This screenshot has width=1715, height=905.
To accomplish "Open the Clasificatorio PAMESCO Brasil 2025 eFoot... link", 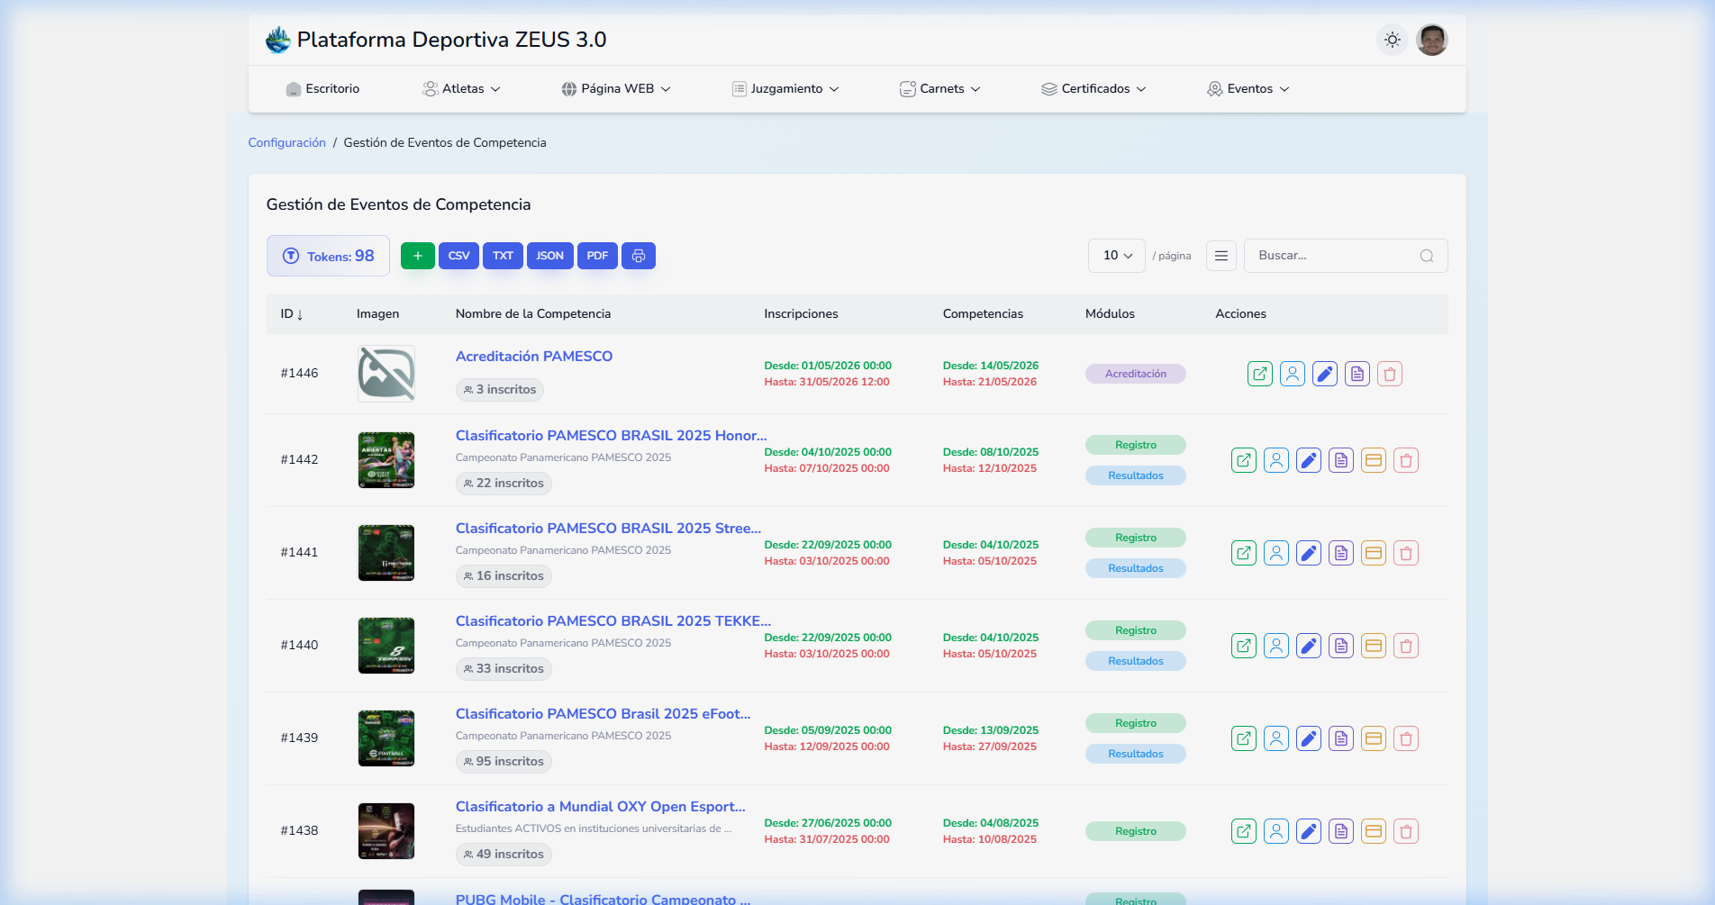I will [603, 714].
